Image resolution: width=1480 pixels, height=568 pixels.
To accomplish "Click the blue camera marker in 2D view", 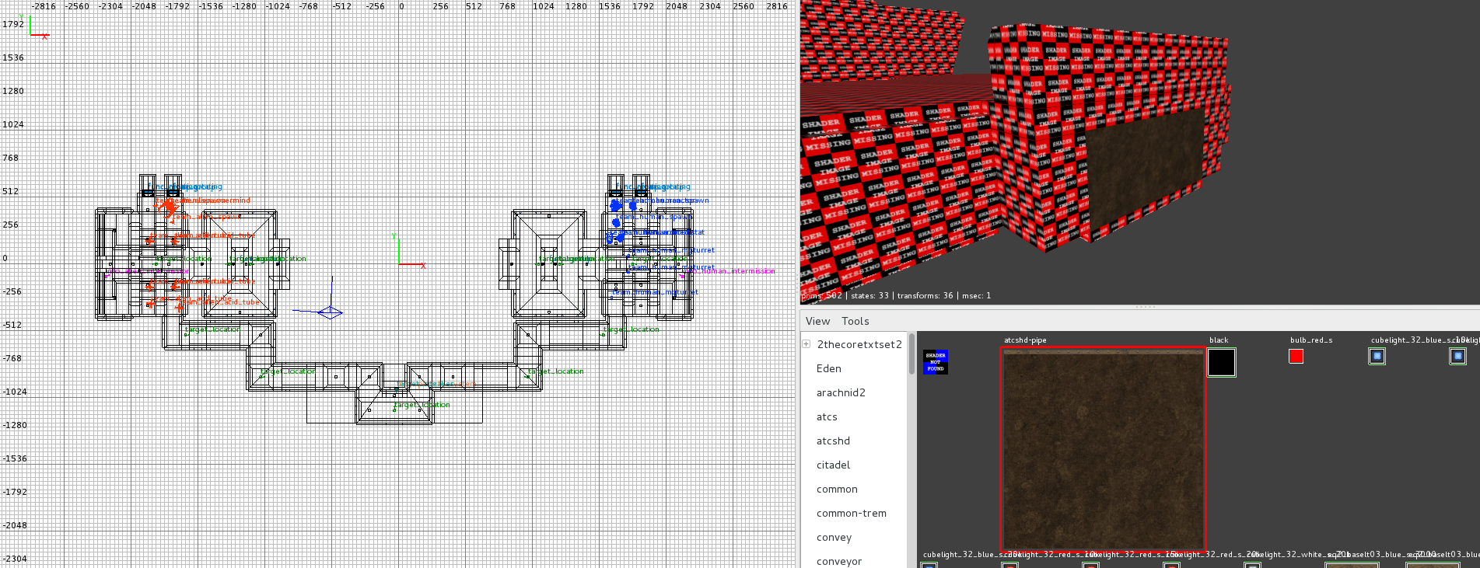I will tap(330, 312).
